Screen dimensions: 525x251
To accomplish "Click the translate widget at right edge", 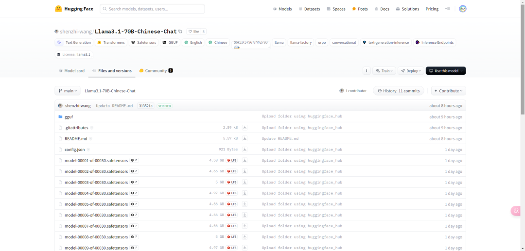I will [516, 211].
